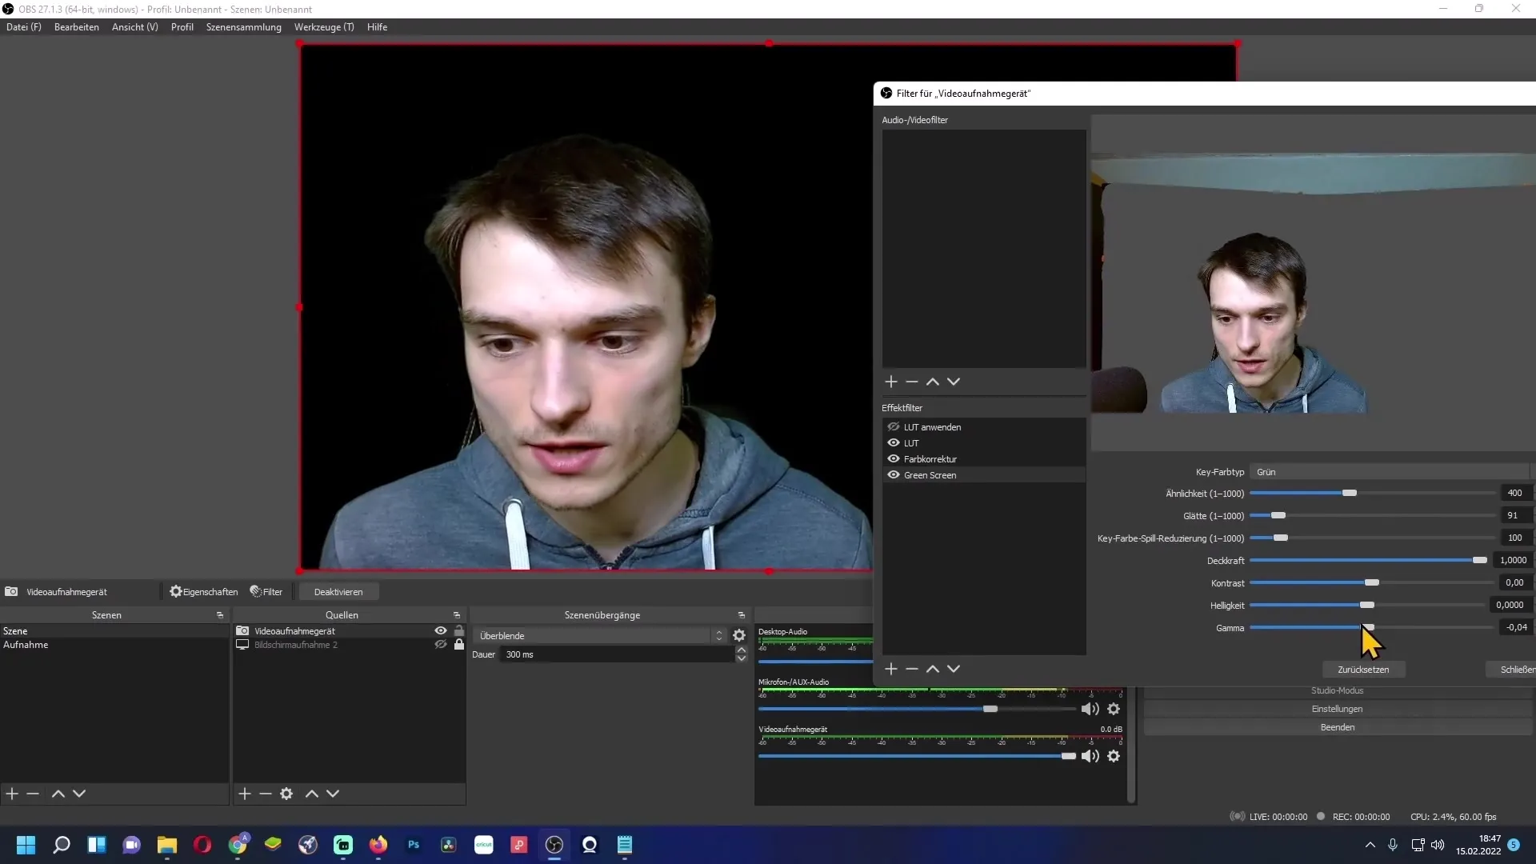Toggle visibility of Bildschirmaufnahme 2 source
The height and width of the screenshot is (864, 1536).
pos(441,645)
